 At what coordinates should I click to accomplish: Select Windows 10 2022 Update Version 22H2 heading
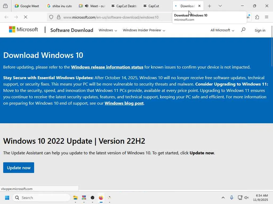(74, 141)
